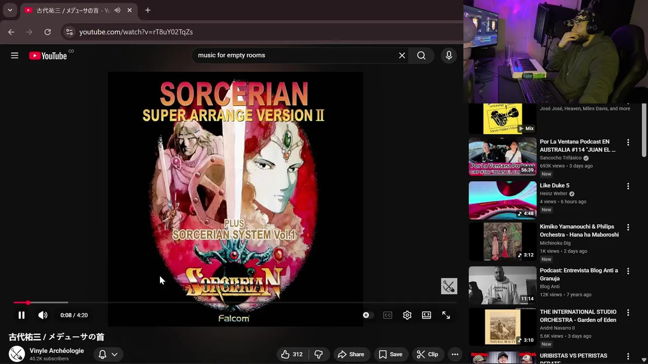Screen dimensions: 648x364
Task: Open notification bell preferences dropdown
Action: click(108, 354)
